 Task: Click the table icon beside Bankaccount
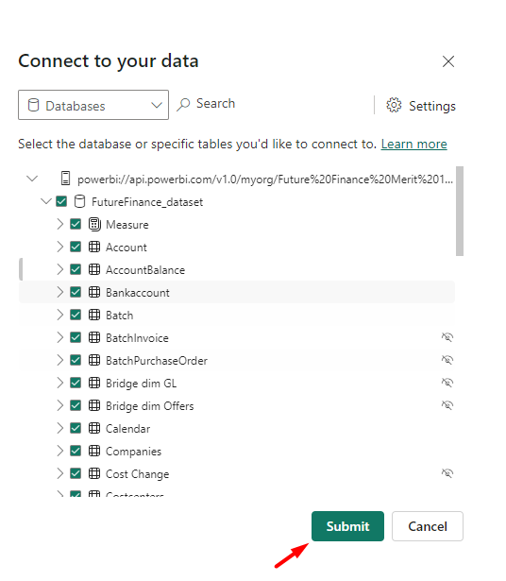pyautogui.click(x=94, y=292)
